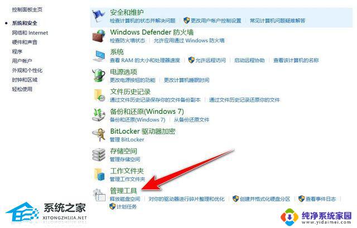Click the Backup and Restore (Windows 7) icon
The image size is (357, 228).
(99, 115)
